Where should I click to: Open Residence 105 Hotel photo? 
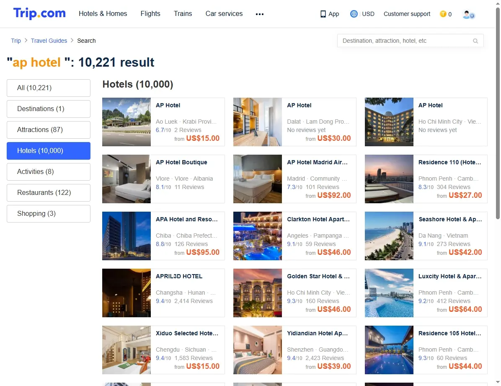click(389, 350)
